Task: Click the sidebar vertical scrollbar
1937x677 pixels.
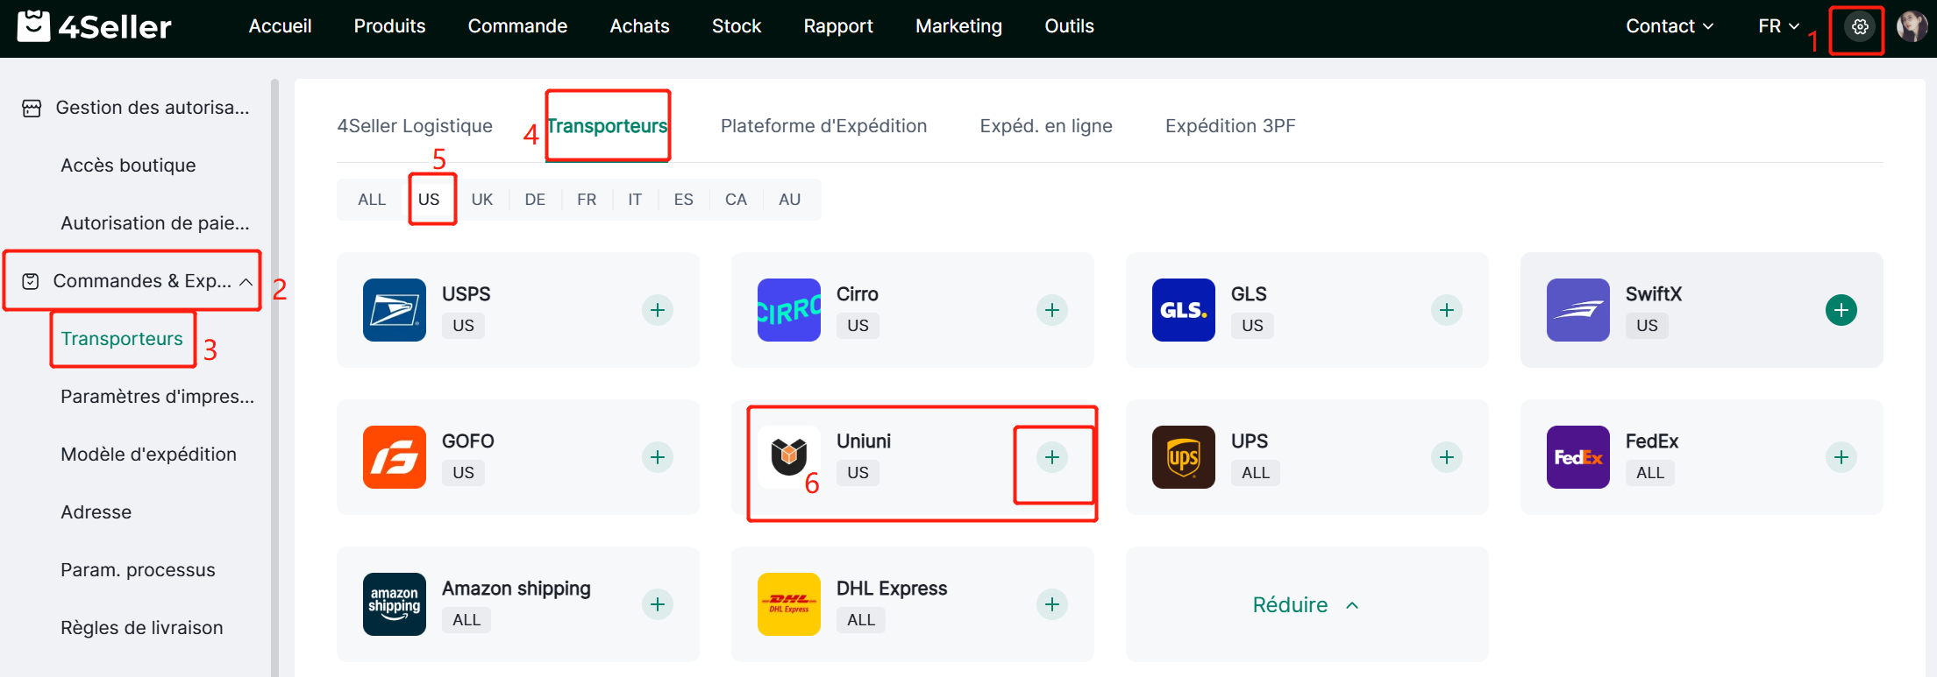Action: (274, 377)
